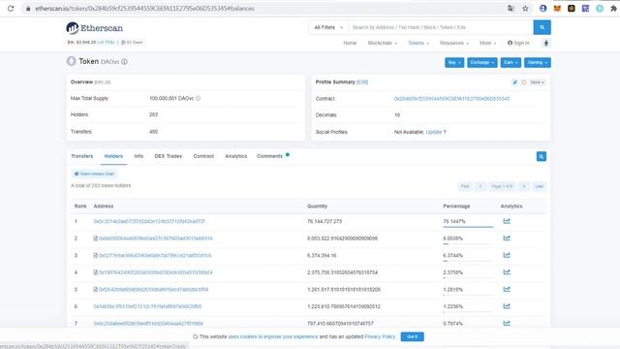Open the Contract tab
This screenshot has width=620, height=349.
click(203, 156)
